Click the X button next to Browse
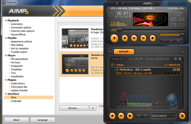 pyautogui.click(x=93, y=108)
